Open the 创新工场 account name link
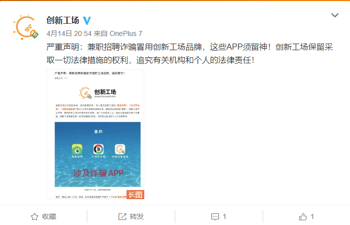This screenshot has width=350, height=225. pyautogui.click(x=62, y=20)
